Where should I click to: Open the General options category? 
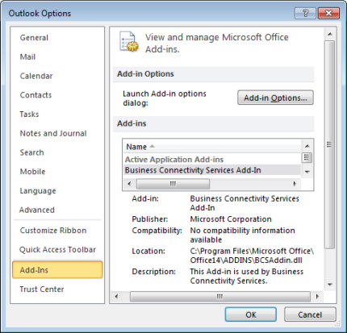pyautogui.click(x=34, y=38)
